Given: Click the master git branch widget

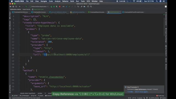Looking at the screenshot, I should pos(163,98).
